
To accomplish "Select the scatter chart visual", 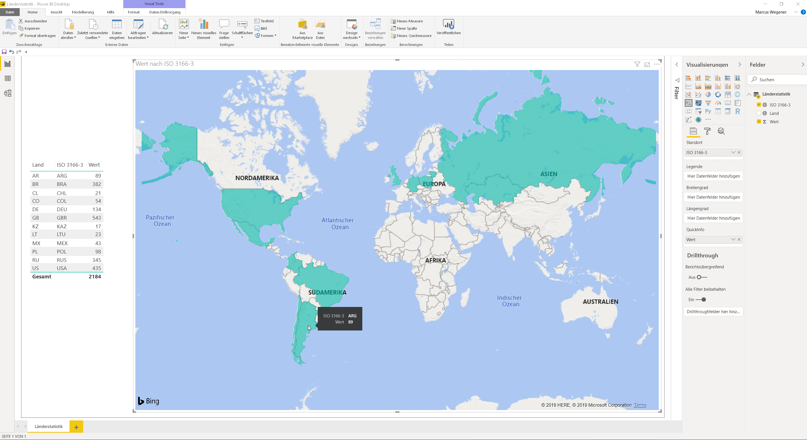I will coord(698,95).
